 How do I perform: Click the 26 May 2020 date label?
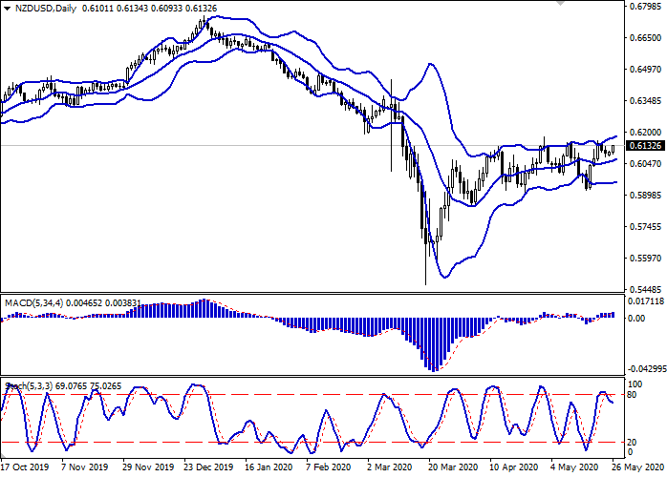coord(636,469)
